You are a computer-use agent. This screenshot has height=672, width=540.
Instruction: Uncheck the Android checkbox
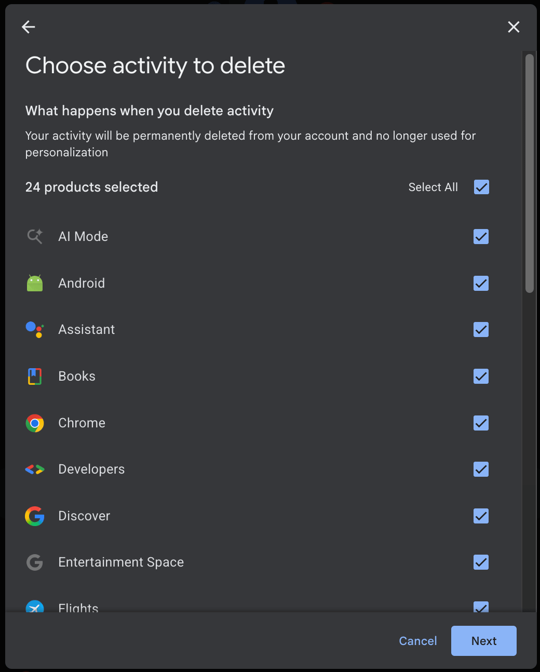tap(481, 283)
